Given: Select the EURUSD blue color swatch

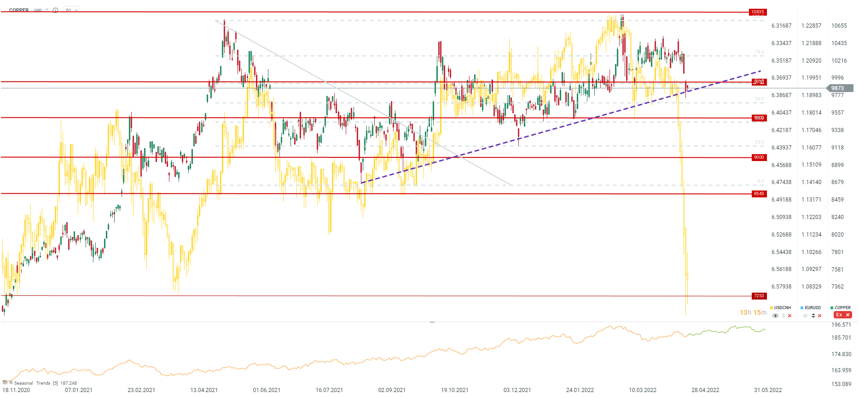Looking at the screenshot, I should pos(802,308).
